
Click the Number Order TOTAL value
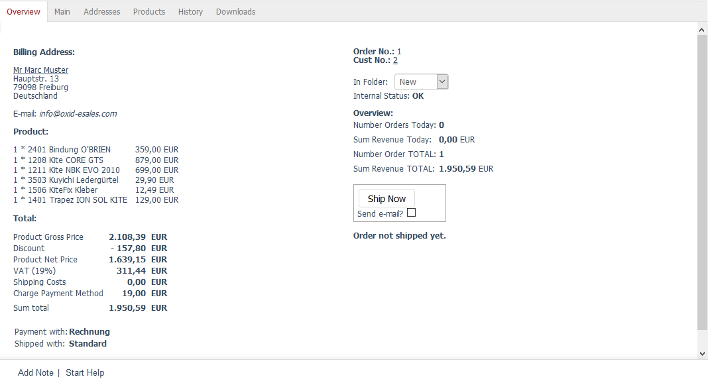click(442, 154)
